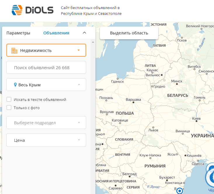The image size is (214, 194).
Task: Click the Киев city dot on map
Action: tap(196, 121)
